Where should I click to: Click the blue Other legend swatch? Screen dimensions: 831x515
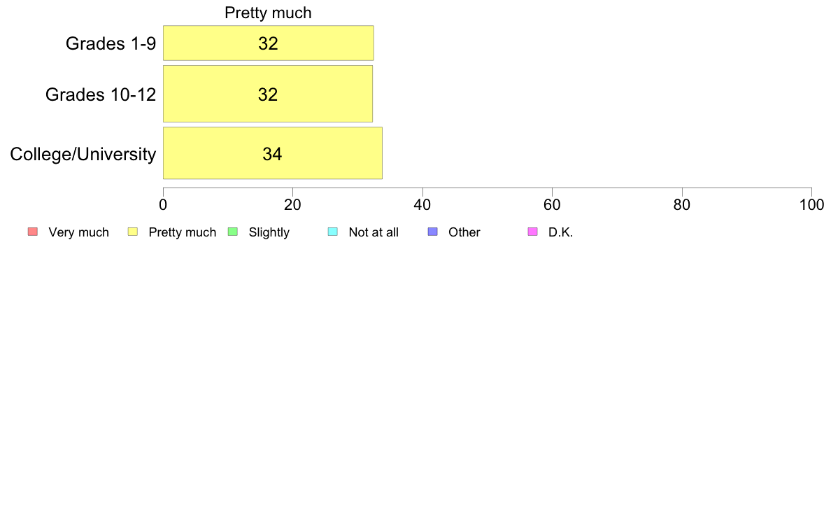[433, 232]
